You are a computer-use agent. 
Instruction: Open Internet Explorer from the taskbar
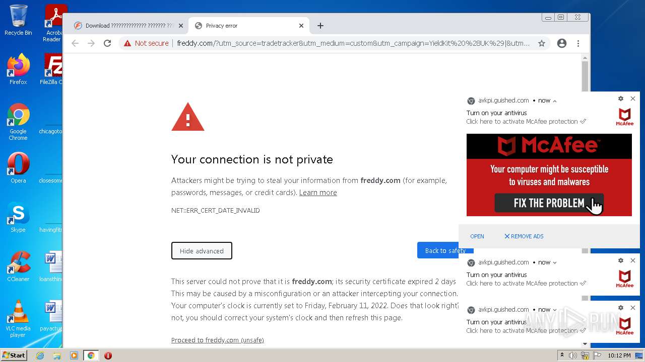(x=40, y=355)
